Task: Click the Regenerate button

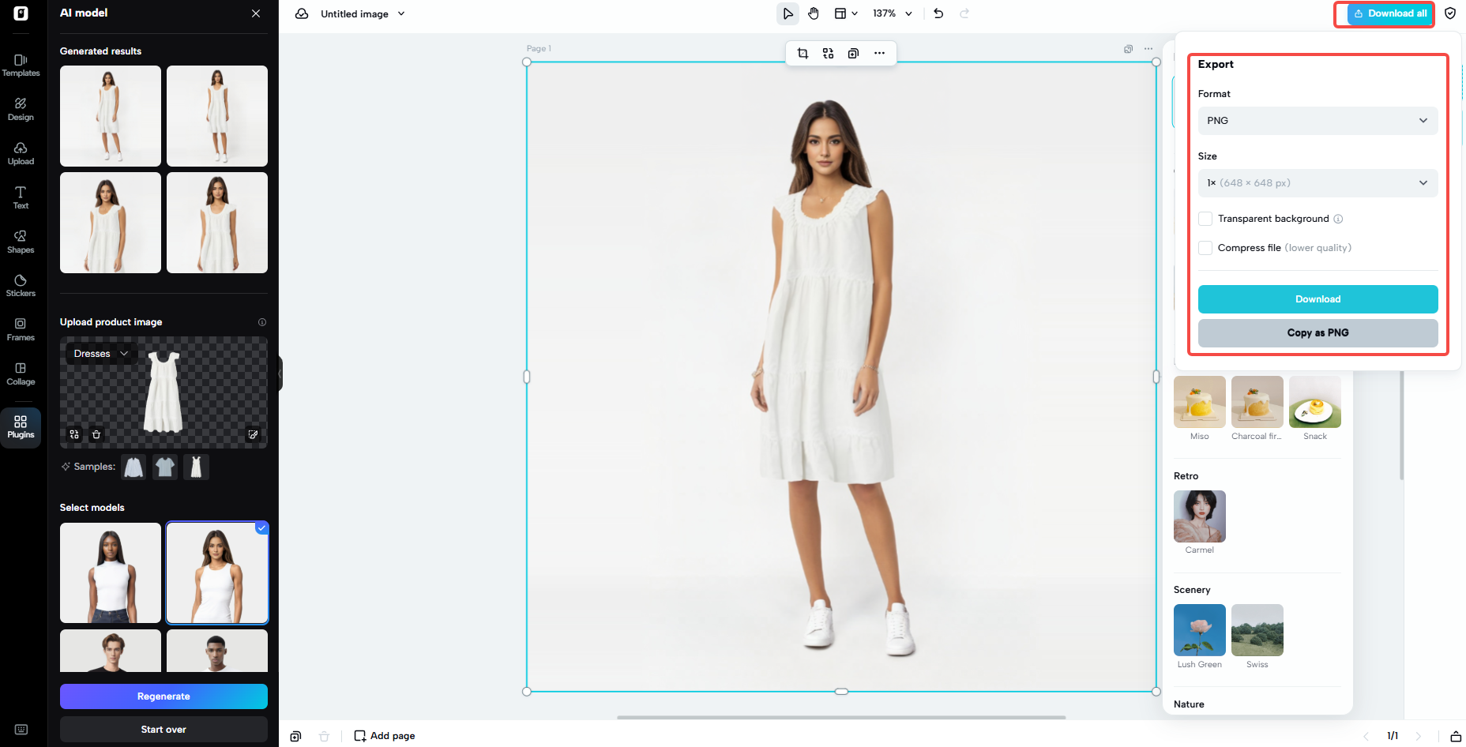Action: pyautogui.click(x=164, y=696)
